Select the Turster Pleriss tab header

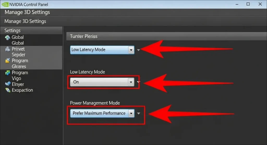click(x=84, y=36)
